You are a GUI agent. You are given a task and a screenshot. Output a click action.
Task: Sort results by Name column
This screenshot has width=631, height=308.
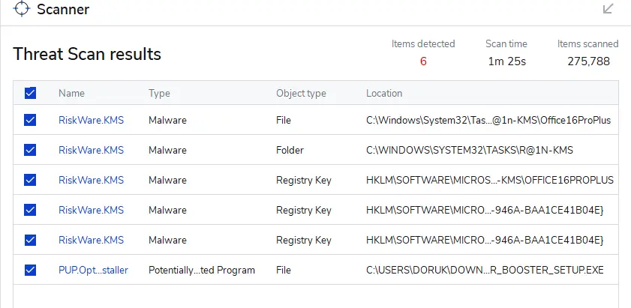click(71, 93)
